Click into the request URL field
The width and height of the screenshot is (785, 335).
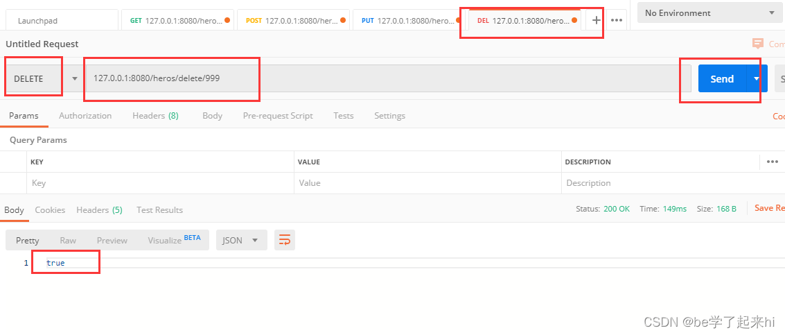[x=388, y=79]
